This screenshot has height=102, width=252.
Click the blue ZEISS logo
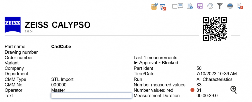point(13,25)
